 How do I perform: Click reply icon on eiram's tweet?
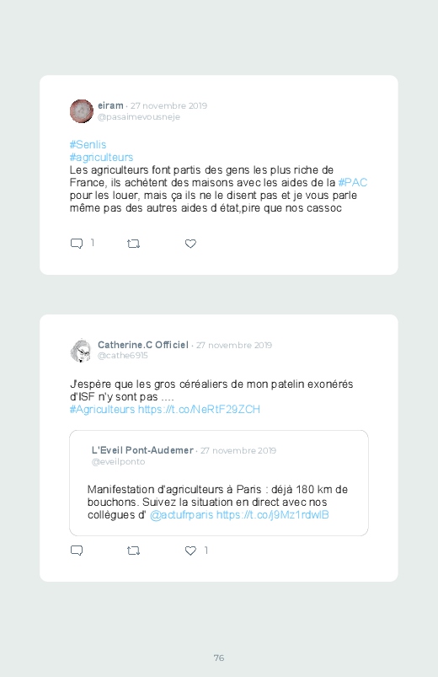click(77, 244)
